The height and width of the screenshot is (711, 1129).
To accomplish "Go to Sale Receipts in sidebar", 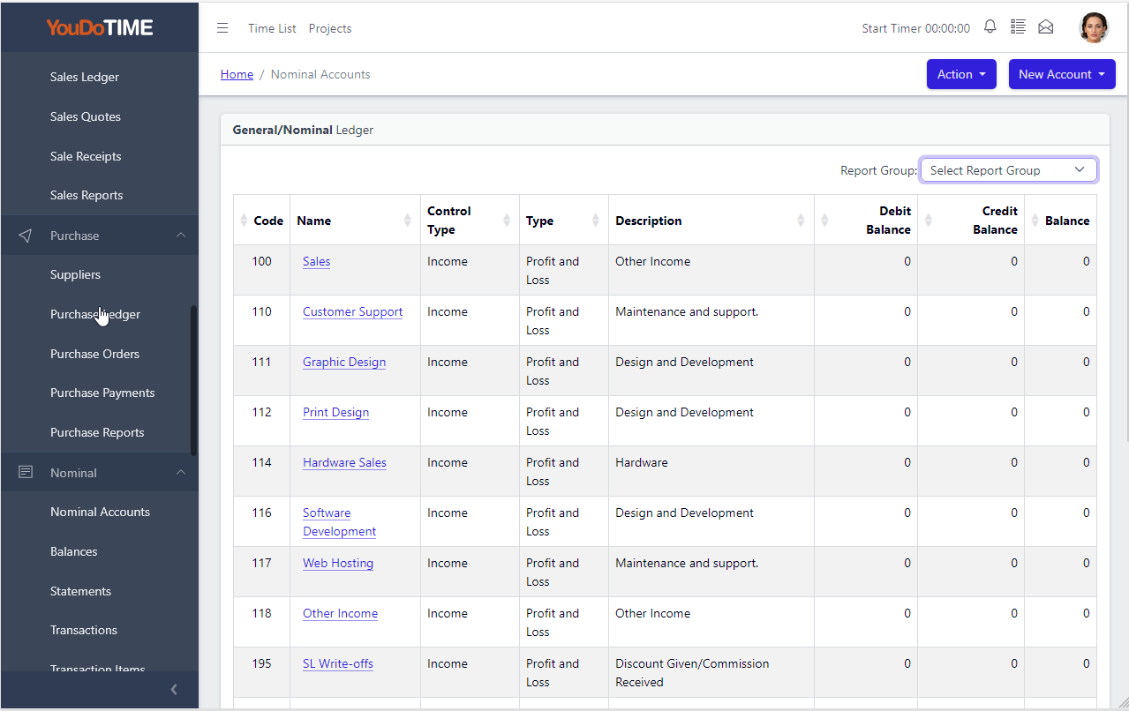I will tap(86, 156).
